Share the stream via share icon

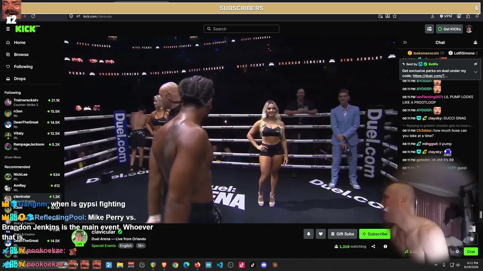pyautogui.click(x=373, y=247)
